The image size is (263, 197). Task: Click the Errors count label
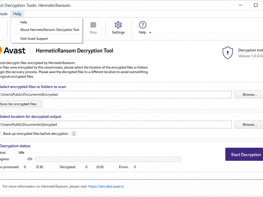(x=124, y=167)
